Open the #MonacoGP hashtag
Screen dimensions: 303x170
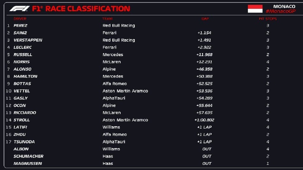[x=281, y=11]
